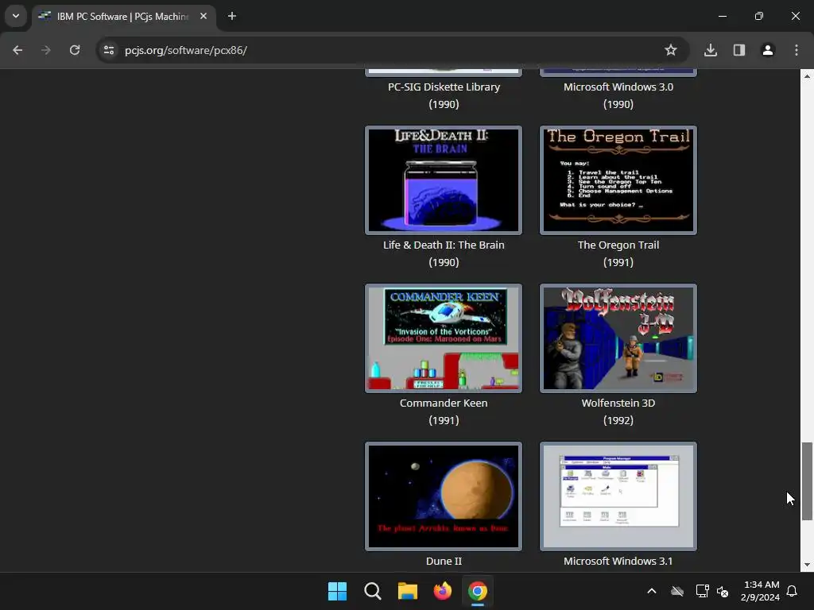Open Chrome side panel
The width and height of the screenshot is (814, 610).
point(739,50)
